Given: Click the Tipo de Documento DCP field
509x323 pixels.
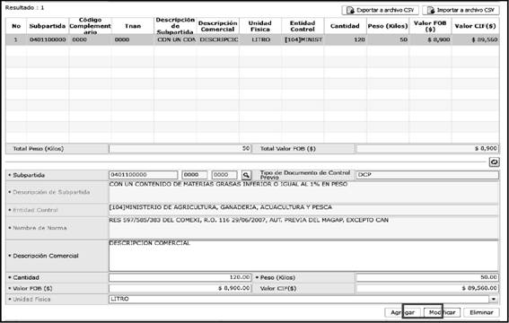Looking at the screenshot, I should pyautogui.click(x=427, y=175).
